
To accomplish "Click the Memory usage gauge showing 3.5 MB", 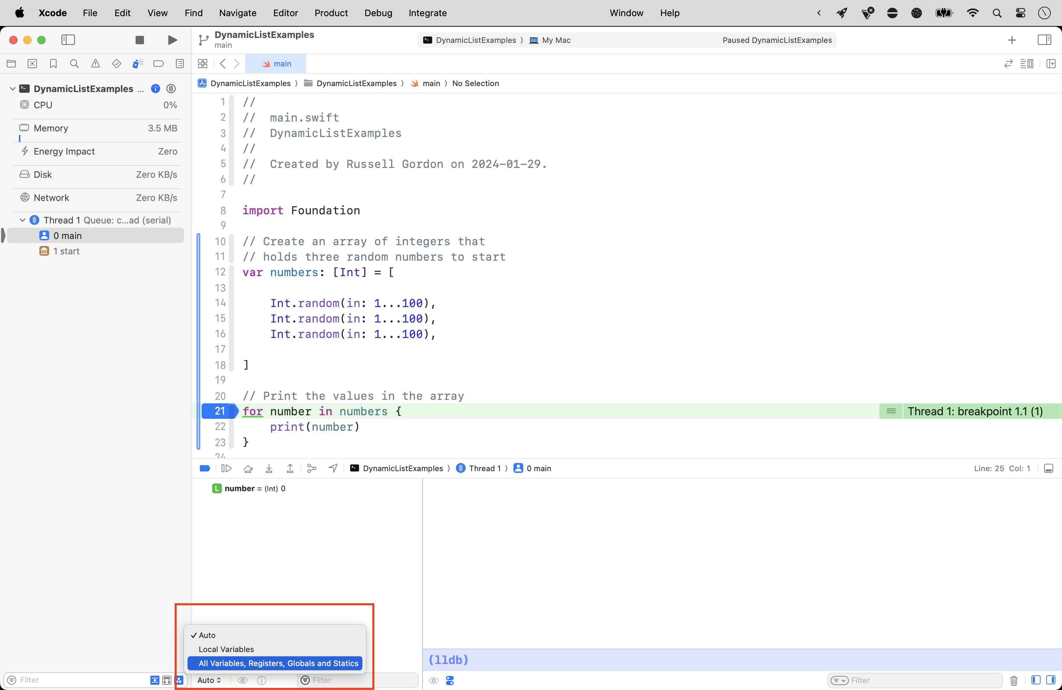I will point(96,128).
